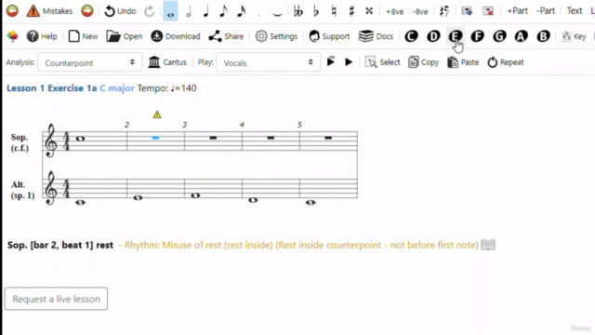The height and width of the screenshot is (335, 595).
Task: Click the Repeat button
Action: 506,62
